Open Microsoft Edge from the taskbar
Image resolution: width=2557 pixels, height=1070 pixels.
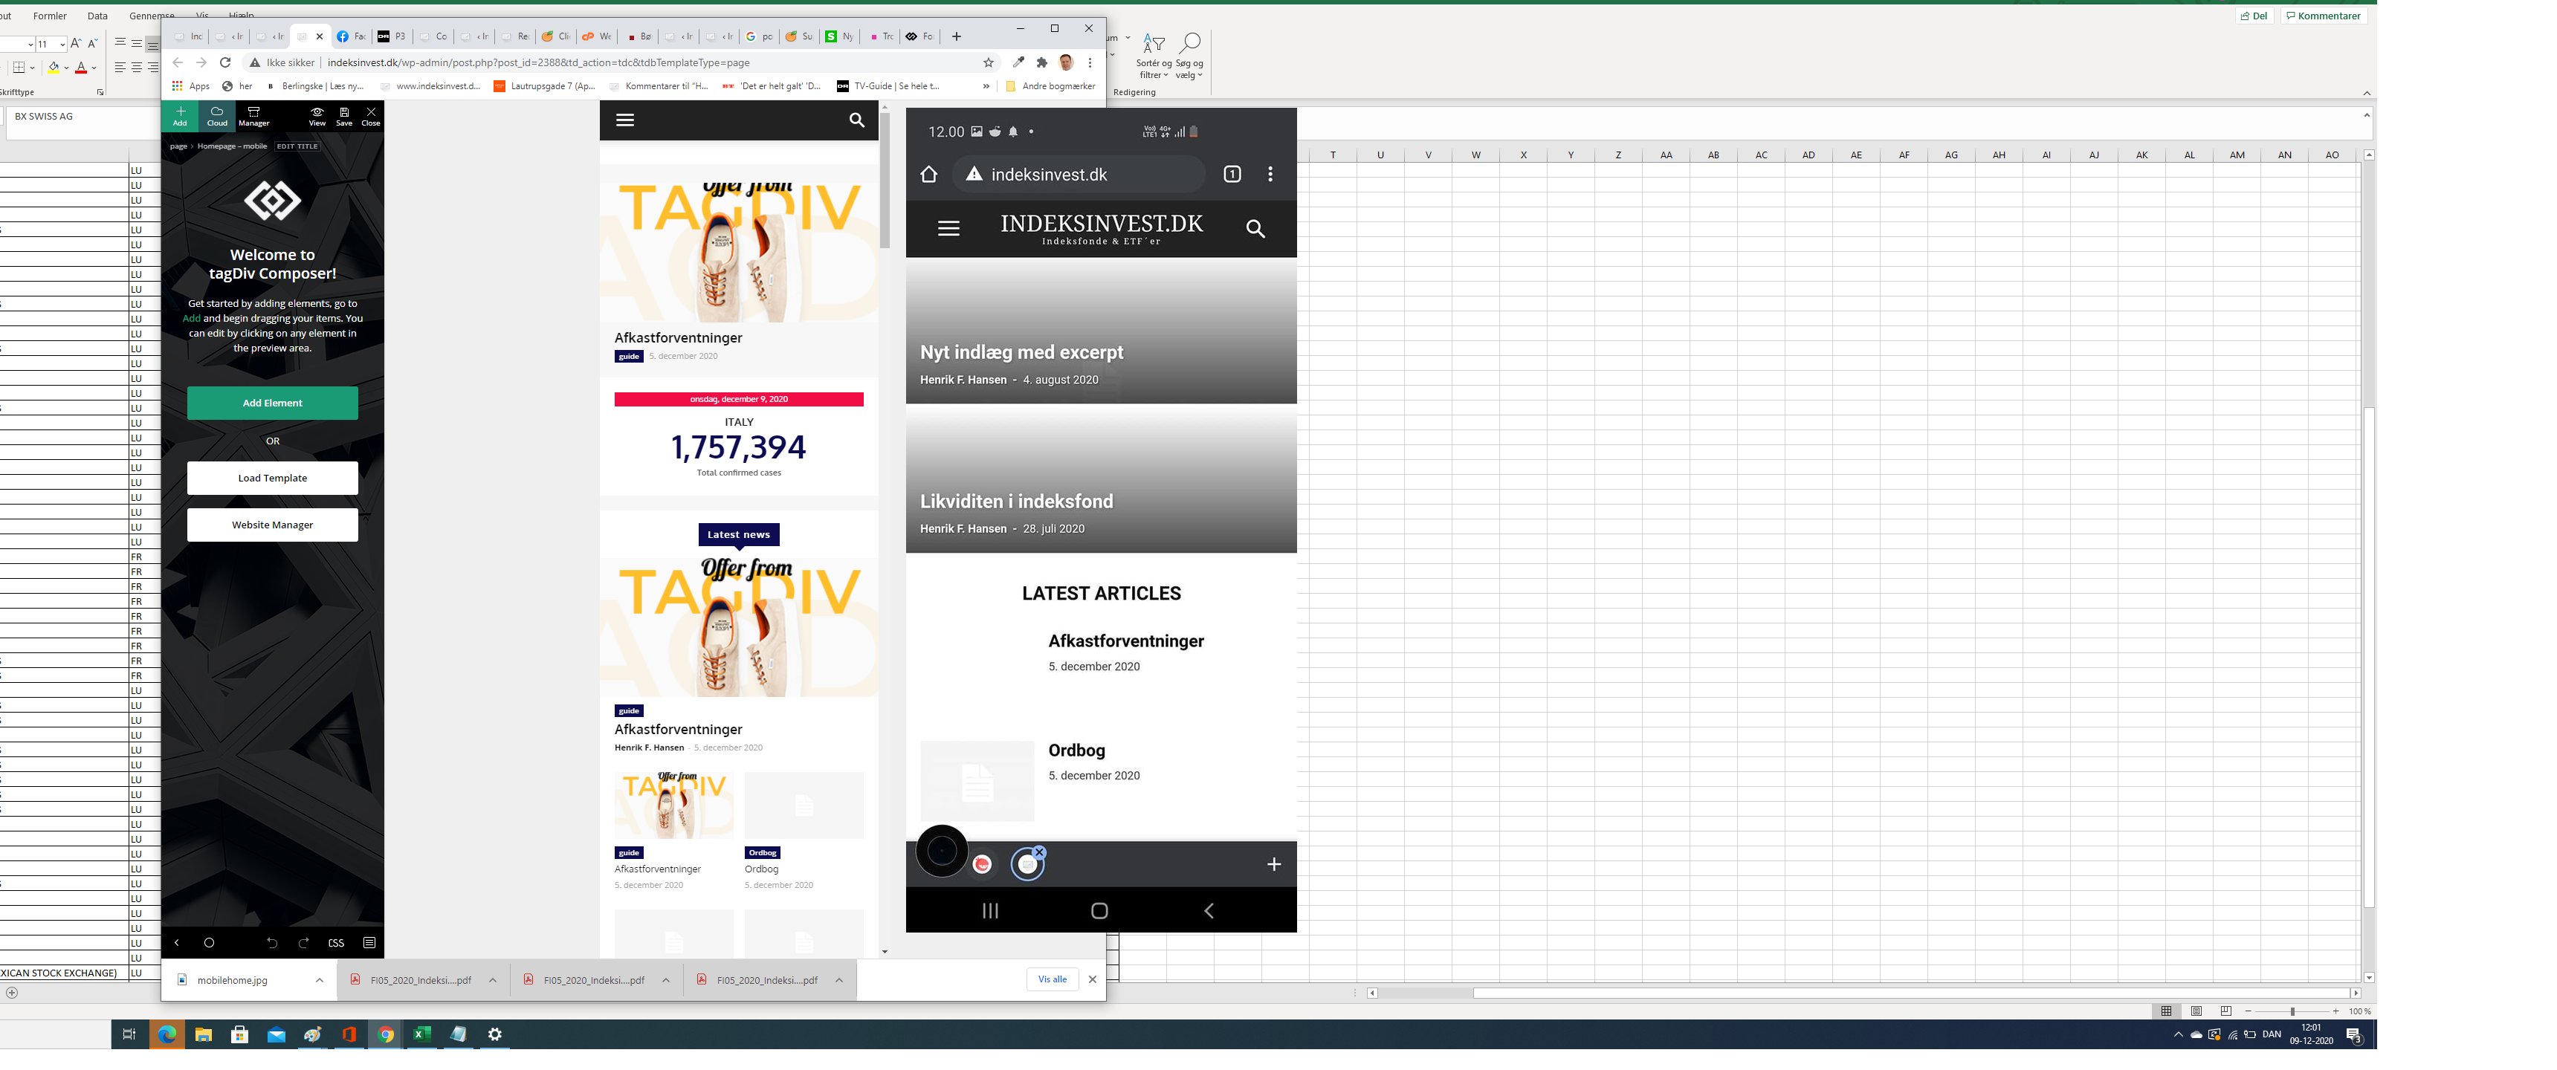point(166,1035)
